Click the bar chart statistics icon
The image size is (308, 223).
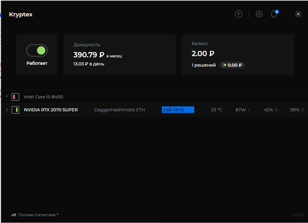coord(14,215)
